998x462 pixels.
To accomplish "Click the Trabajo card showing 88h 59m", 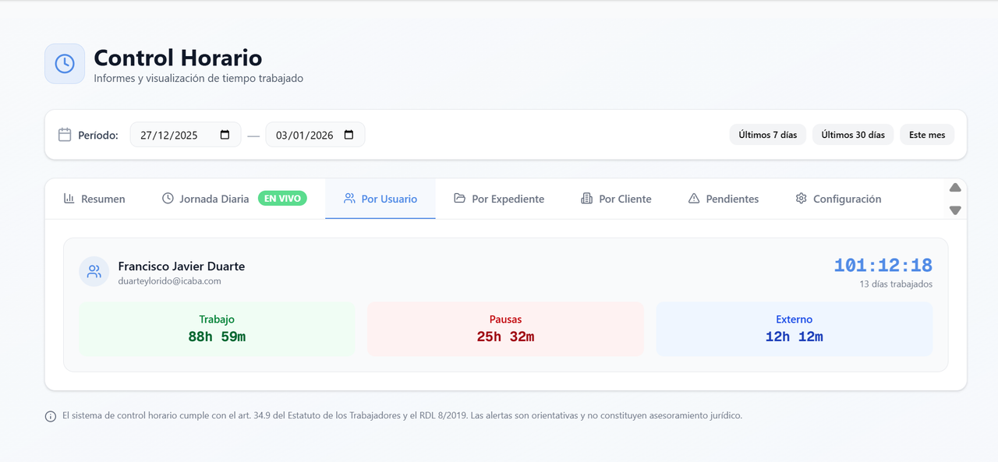I will point(217,329).
